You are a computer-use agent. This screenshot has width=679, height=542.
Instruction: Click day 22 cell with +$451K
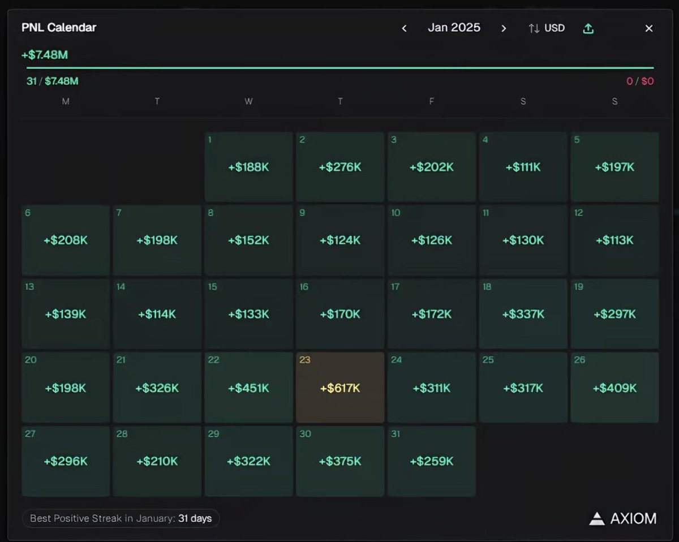pos(249,388)
